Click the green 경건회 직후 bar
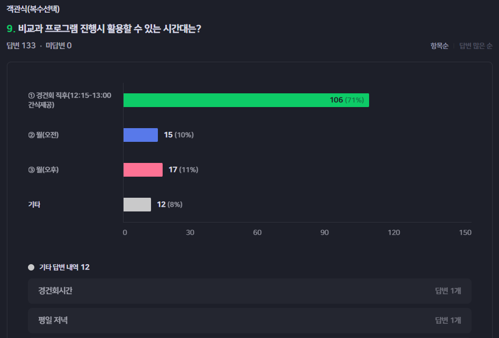This screenshot has width=499, height=338. pos(246,100)
